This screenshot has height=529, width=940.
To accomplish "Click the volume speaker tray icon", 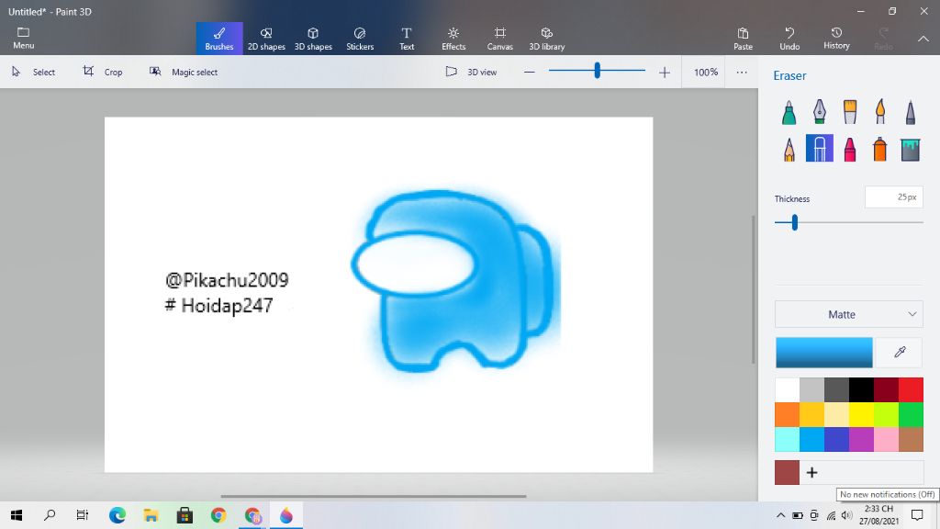I will [846, 515].
